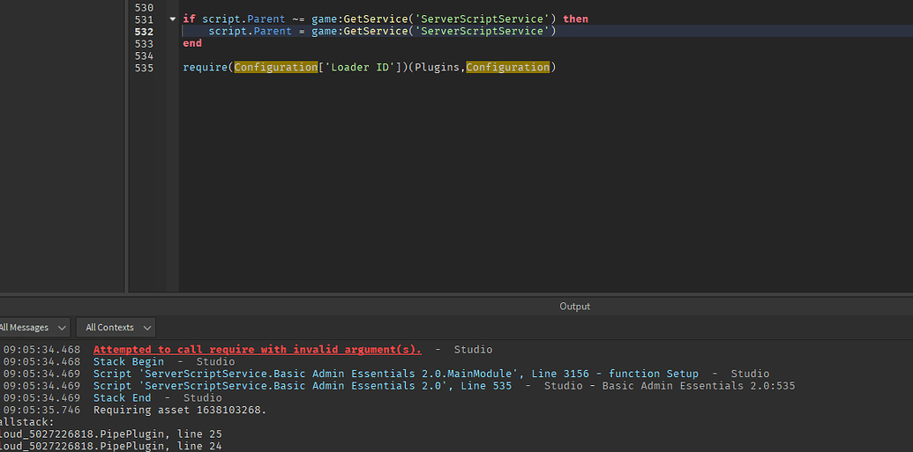Click the PipePlugin line 25 callstack entry

pyautogui.click(x=110, y=434)
